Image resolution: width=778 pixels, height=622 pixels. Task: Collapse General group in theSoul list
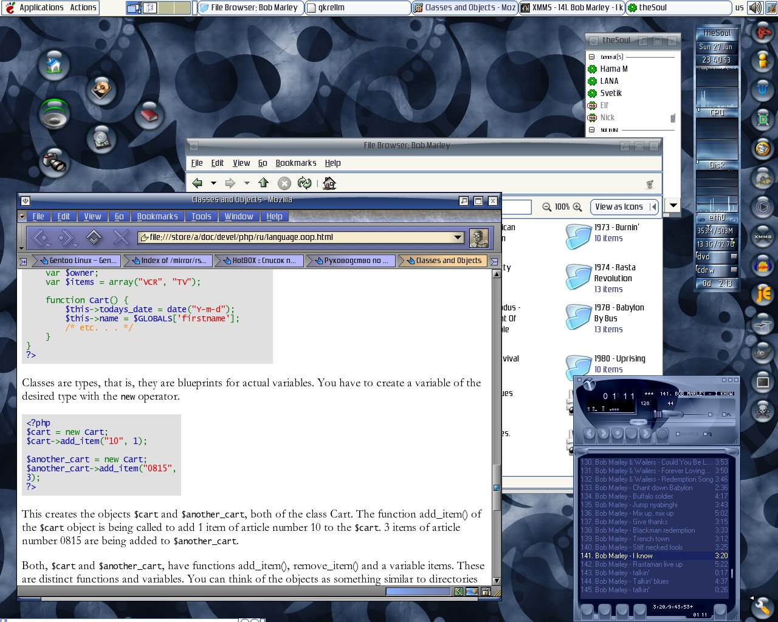click(x=592, y=57)
